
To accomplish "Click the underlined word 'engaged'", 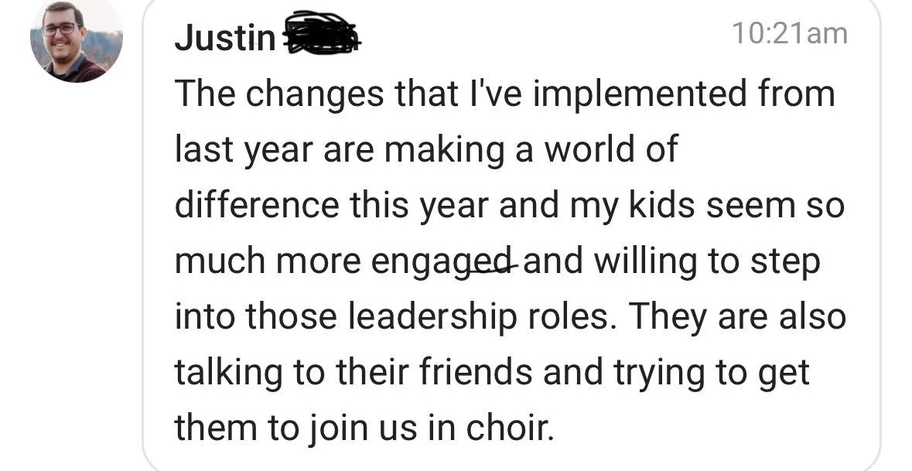I will (x=442, y=261).
